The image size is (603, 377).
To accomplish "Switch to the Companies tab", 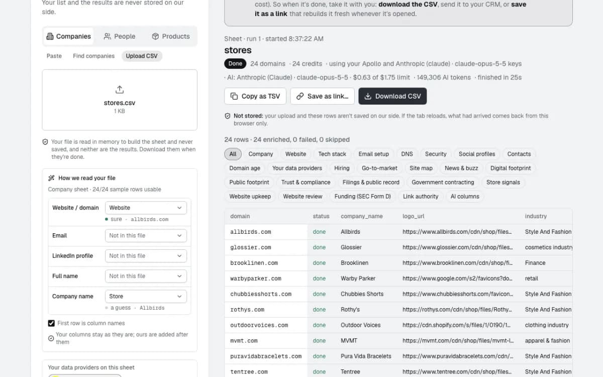I will pyautogui.click(x=68, y=36).
